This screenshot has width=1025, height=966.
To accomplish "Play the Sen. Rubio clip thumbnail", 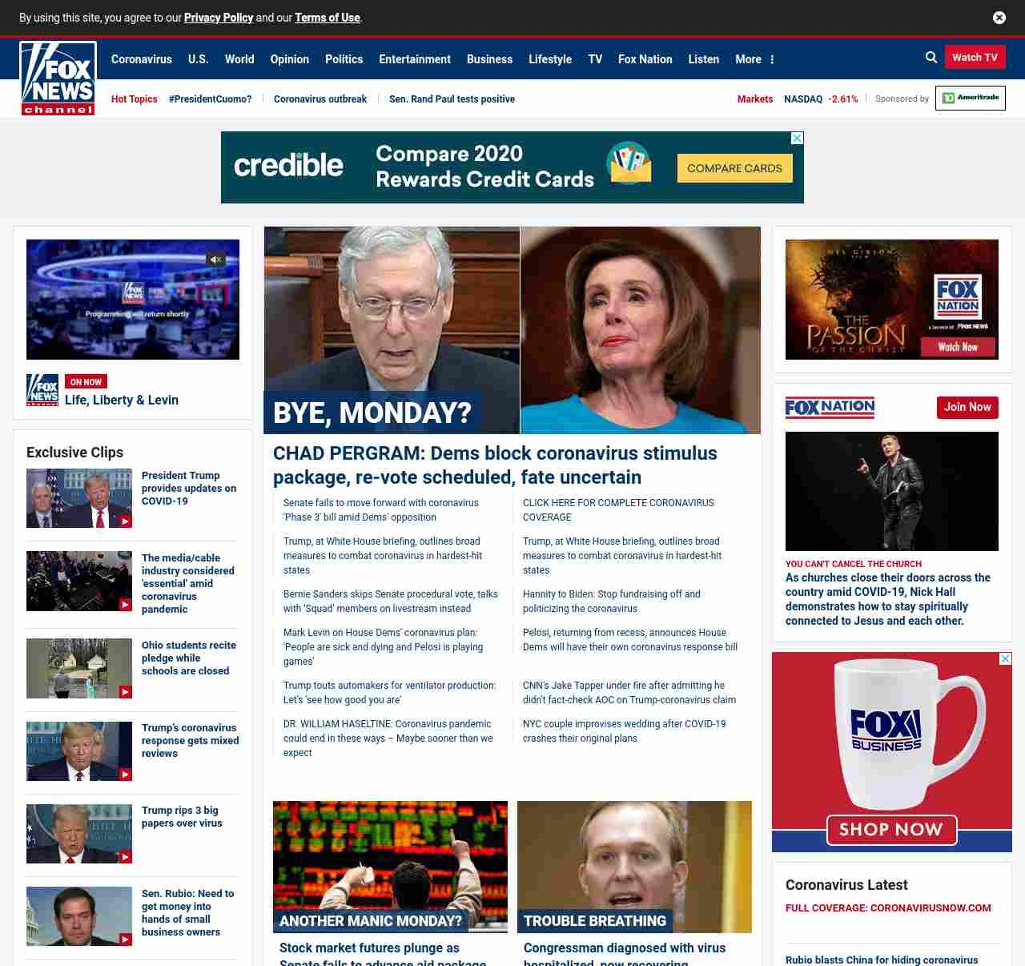I will [79, 916].
